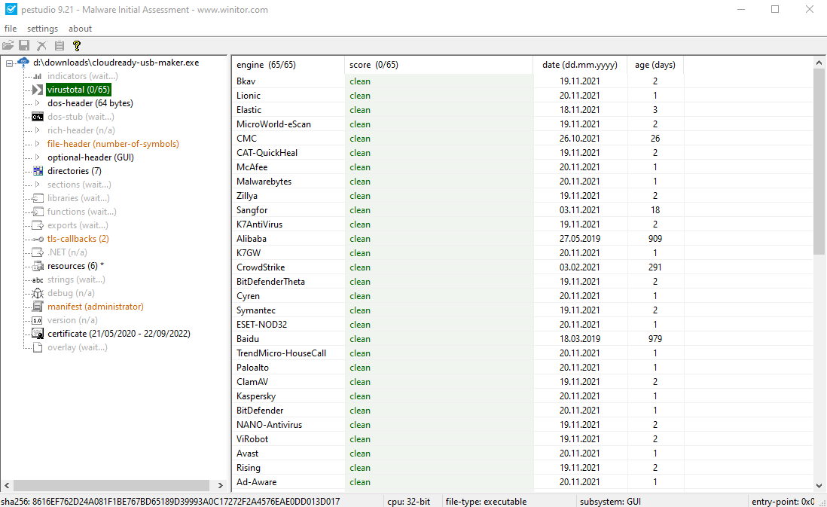Click the strings abc icon
The width and height of the screenshot is (827, 507).
point(38,279)
